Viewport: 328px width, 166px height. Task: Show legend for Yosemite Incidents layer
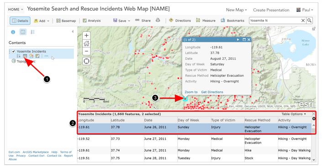(19, 56)
